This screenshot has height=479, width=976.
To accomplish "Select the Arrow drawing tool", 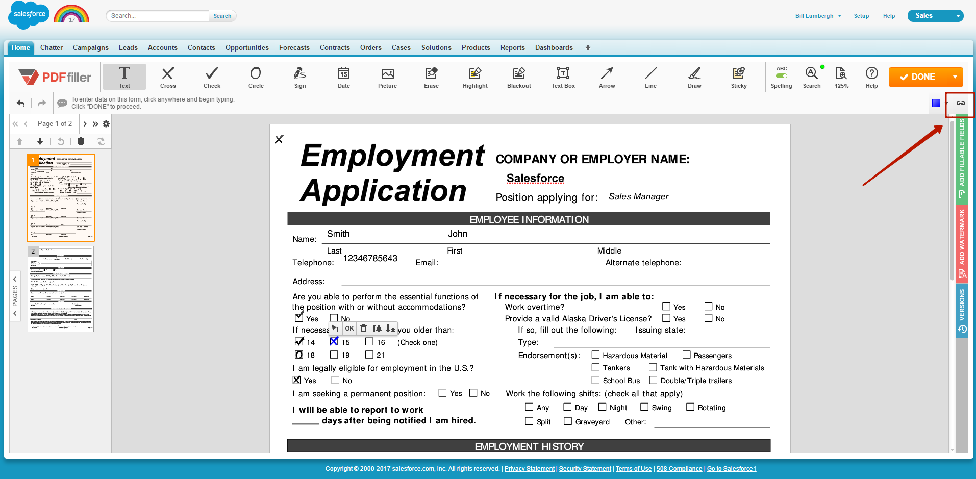I will [607, 77].
